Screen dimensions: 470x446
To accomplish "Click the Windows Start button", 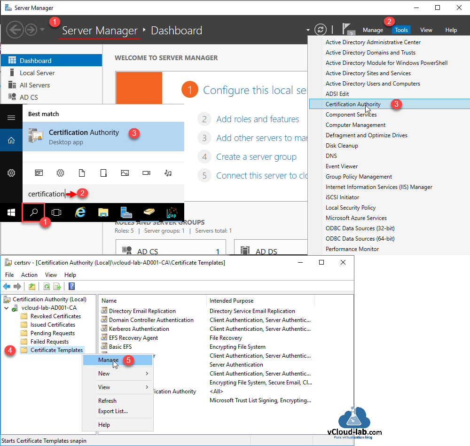I will pyautogui.click(x=11, y=212).
